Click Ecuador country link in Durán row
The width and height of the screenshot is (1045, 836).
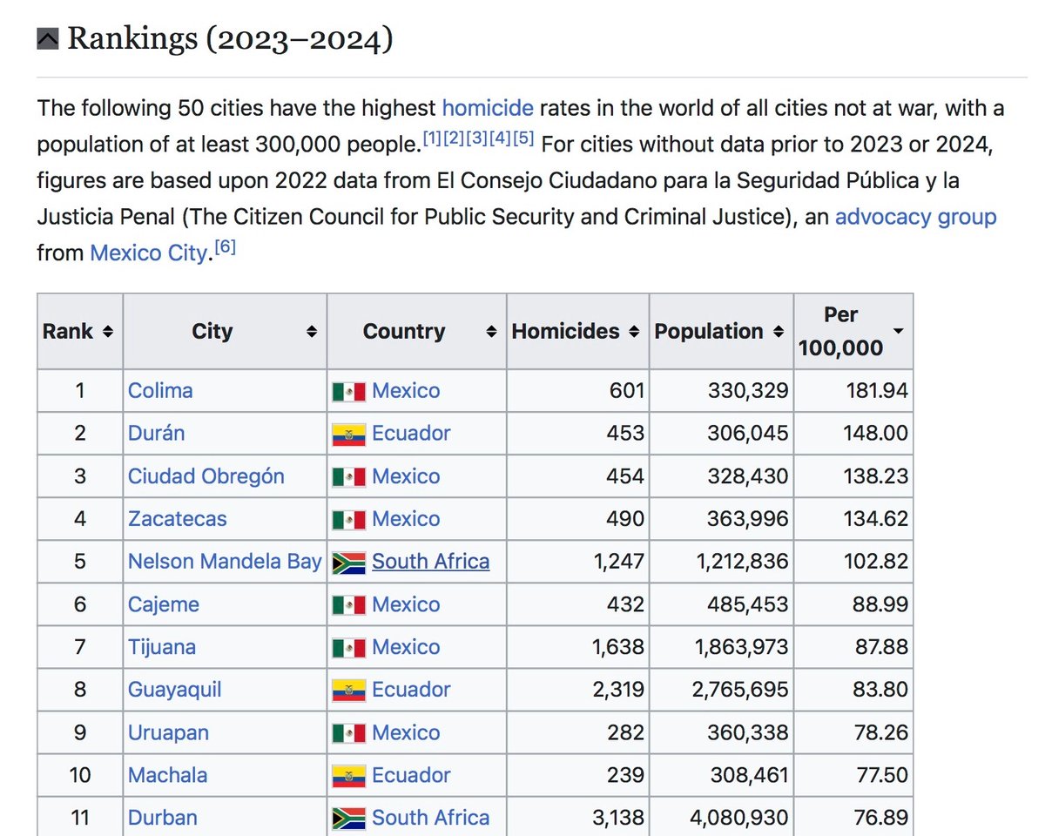(x=411, y=434)
